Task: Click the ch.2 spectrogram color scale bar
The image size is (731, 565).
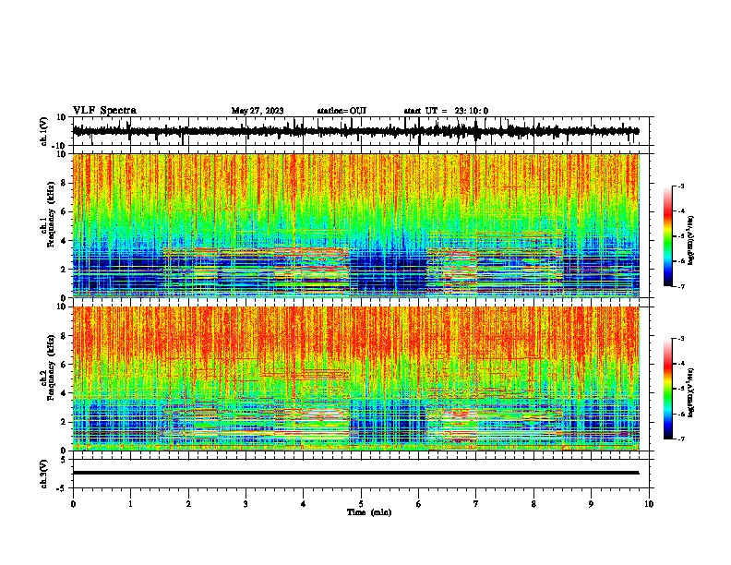Action: pos(668,389)
